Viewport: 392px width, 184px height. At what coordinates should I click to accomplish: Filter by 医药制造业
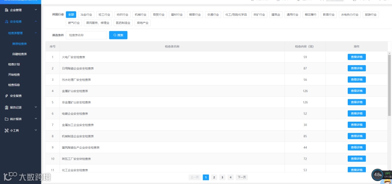coord(123,23)
